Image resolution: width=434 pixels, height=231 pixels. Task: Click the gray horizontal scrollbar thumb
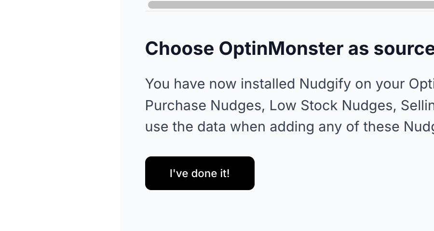(291, 5)
